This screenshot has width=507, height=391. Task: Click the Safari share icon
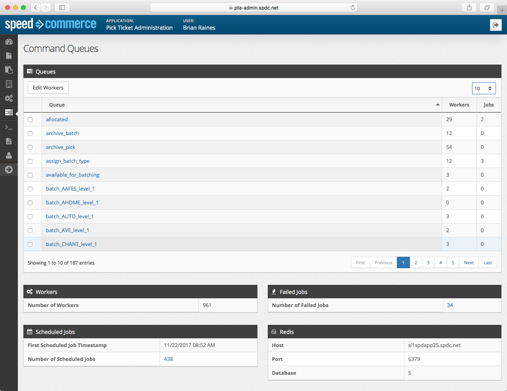point(469,8)
